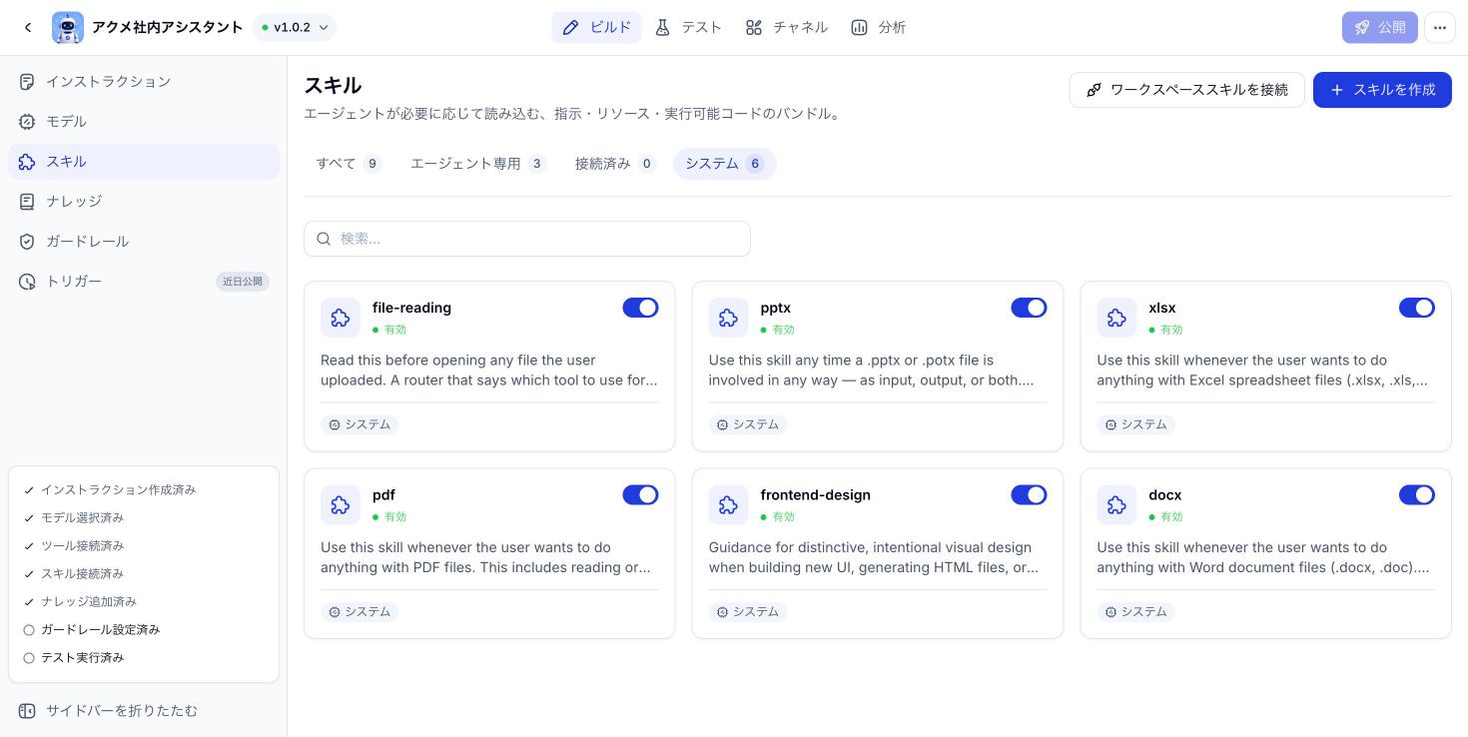Viewport: 1468px width, 737px height.
Task: Open インストラクション in the sidebar
Action: [144, 82]
